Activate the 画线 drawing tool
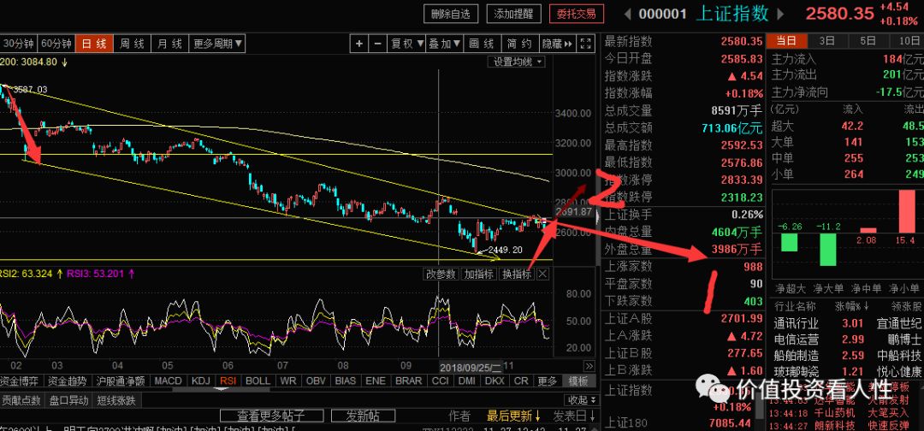 tap(482, 44)
